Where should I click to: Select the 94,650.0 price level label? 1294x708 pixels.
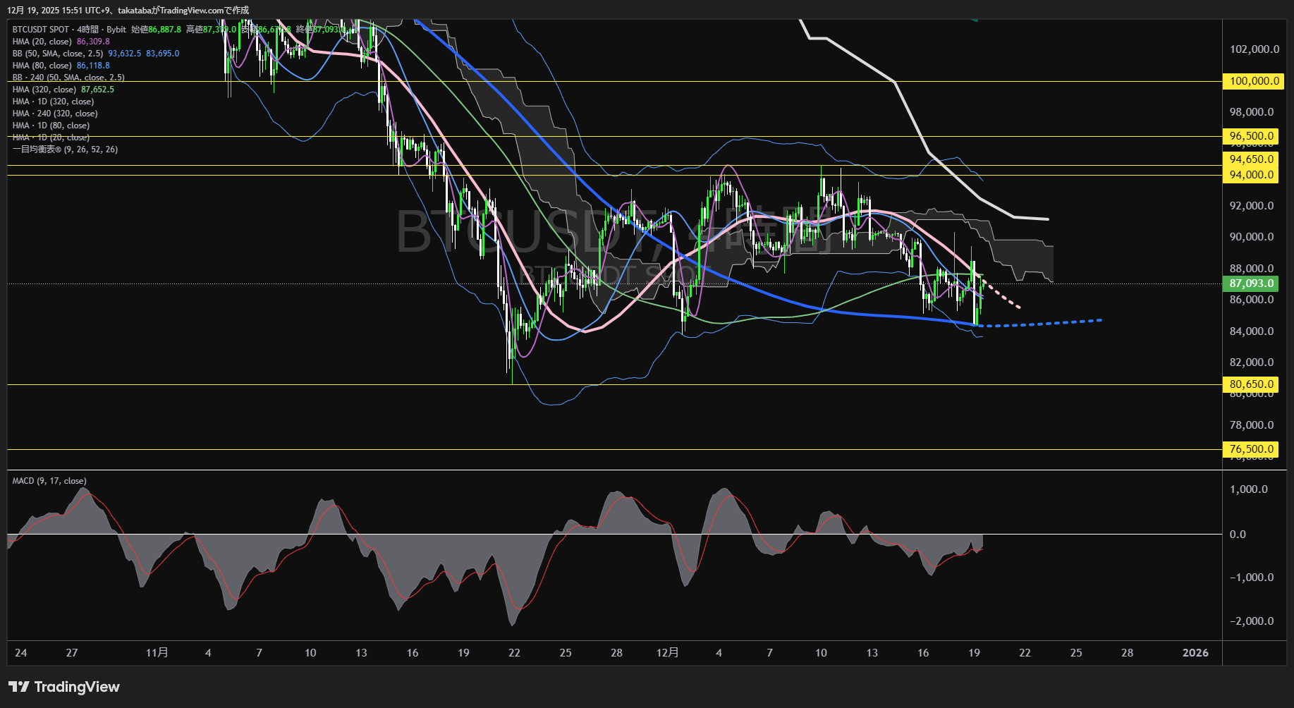click(x=1252, y=159)
